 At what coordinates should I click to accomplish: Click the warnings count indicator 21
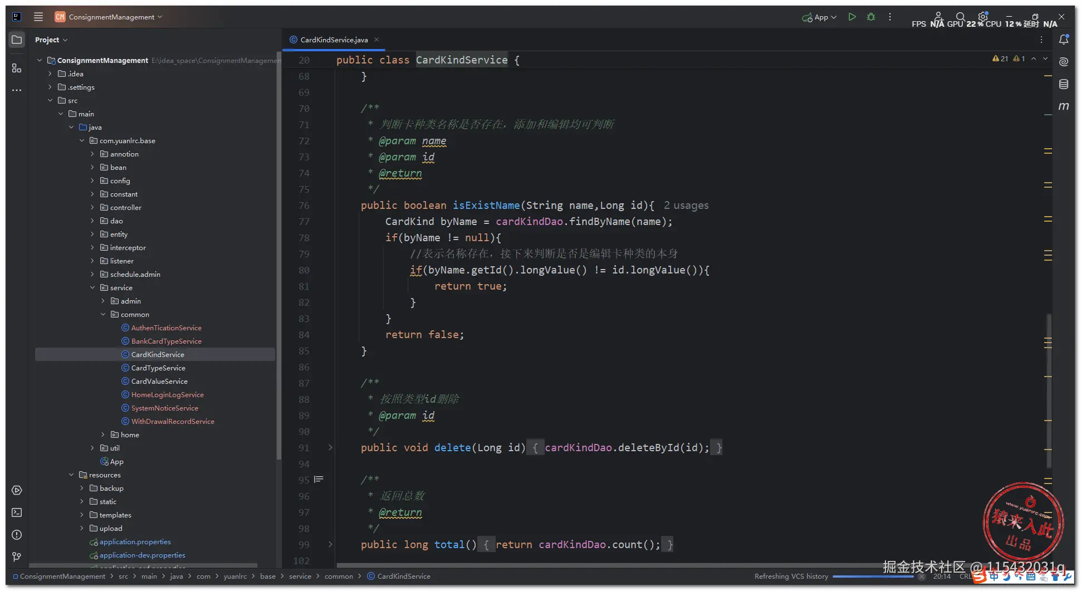(1000, 58)
